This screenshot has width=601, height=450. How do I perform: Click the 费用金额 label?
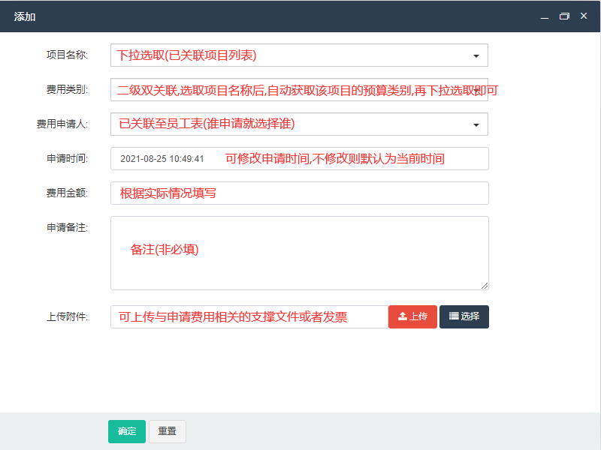[x=67, y=193]
